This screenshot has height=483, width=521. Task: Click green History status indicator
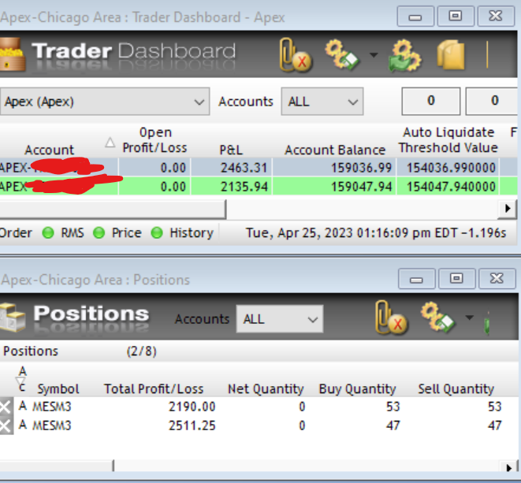pos(157,233)
